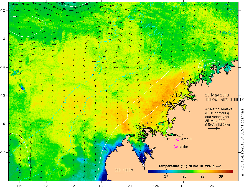This screenshot has height=189, width=244.
Task: Click the Temperature NOAA 18 title text
Action: [x=190, y=166]
